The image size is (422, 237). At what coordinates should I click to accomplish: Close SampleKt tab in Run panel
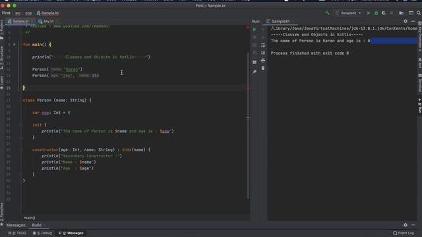point(293,21)
